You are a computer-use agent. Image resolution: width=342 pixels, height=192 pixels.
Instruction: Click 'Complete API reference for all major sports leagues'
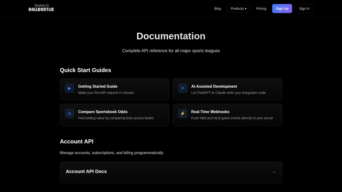(171, 51)
